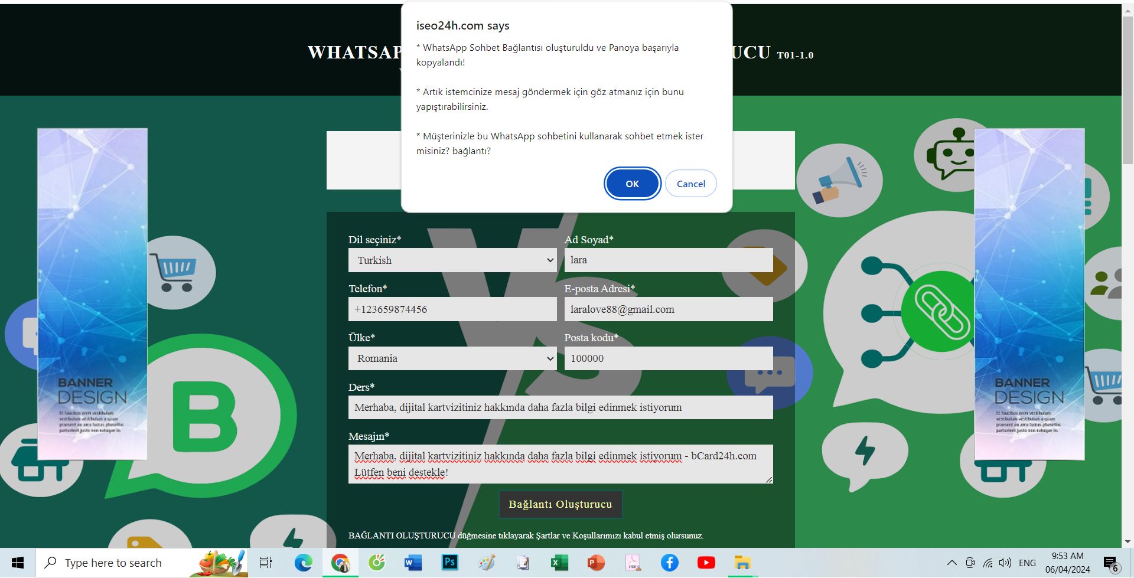Click the Telefon phone number field
This screenshot has width=1134, height=578.
tap(452, 309)
